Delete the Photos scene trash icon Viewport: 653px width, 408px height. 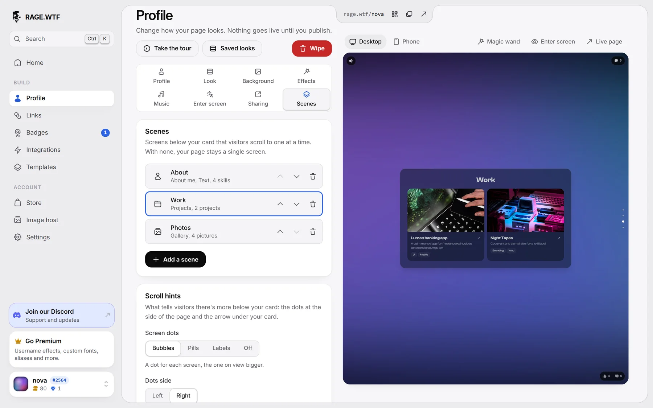coord(313,231)
